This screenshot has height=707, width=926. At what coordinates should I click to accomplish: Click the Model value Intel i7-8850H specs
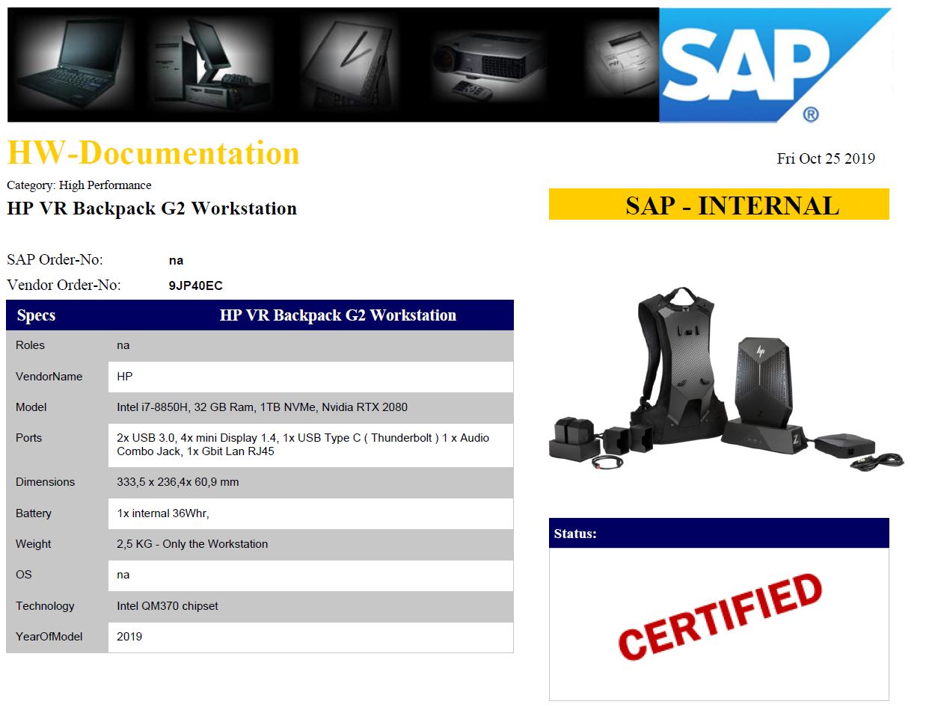click(263, 407)
